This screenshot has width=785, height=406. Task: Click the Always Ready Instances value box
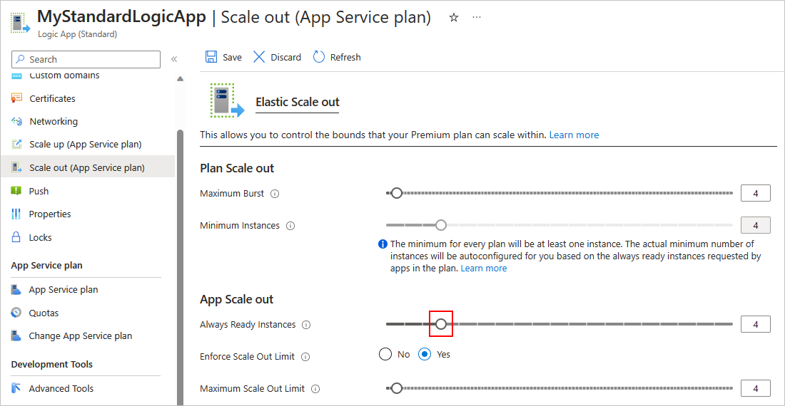click(x=755, y=325)
